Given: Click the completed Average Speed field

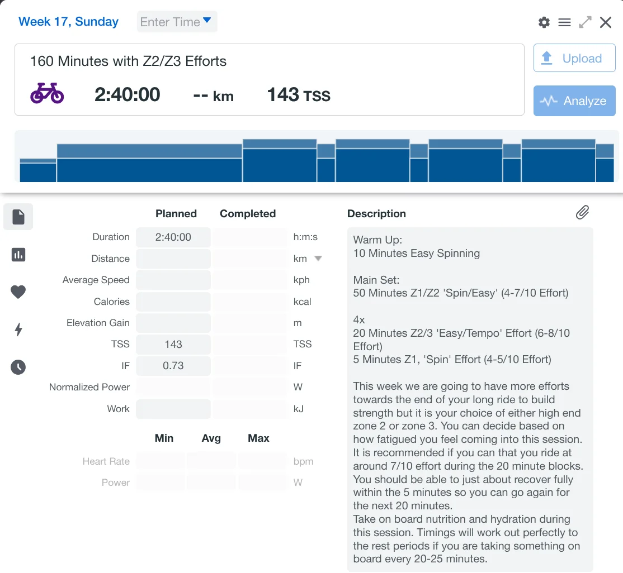Looking at the screenshot, I should click(x=250, y=280).
